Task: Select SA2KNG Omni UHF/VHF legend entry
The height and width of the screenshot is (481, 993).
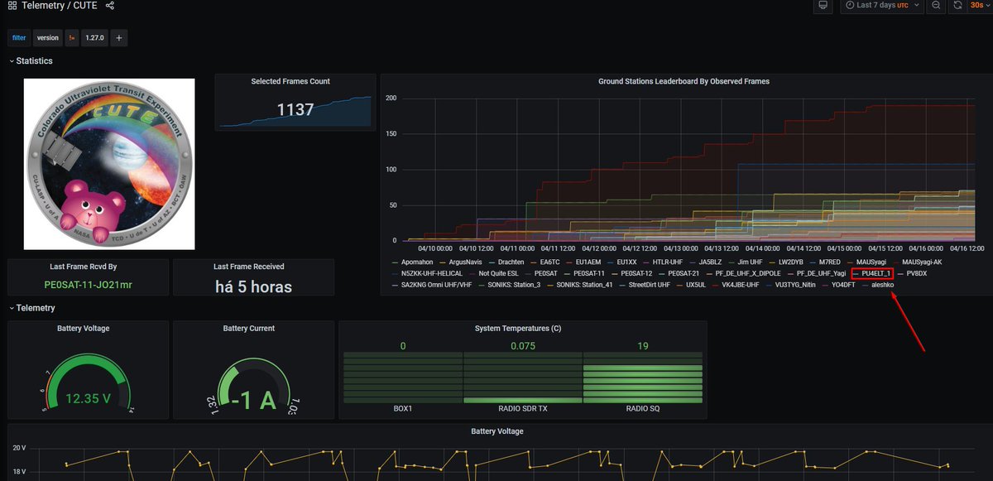Action: click(x=437, y=285)
